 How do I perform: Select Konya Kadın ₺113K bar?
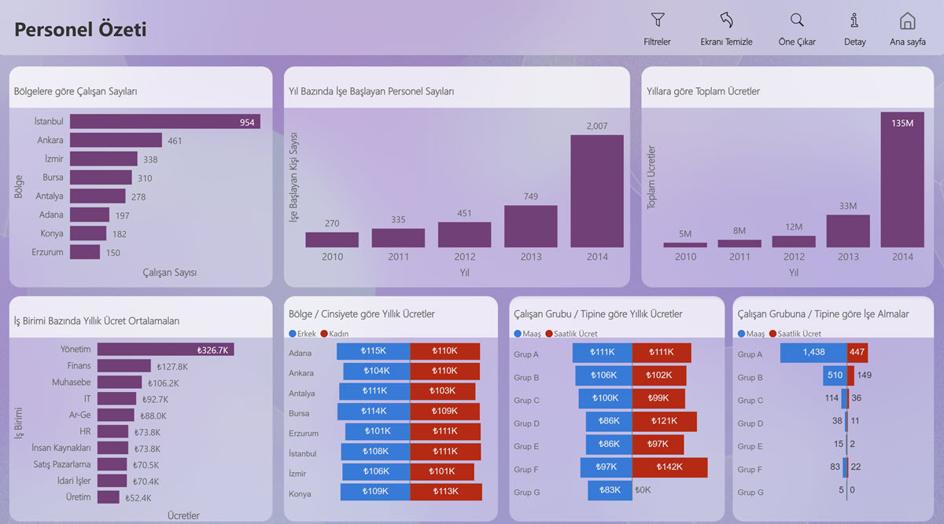446,492
